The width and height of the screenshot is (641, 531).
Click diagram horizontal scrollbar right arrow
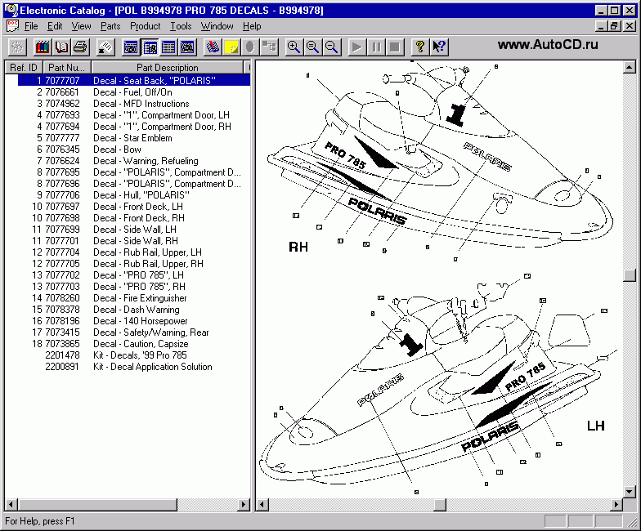[x=616, y=505]
